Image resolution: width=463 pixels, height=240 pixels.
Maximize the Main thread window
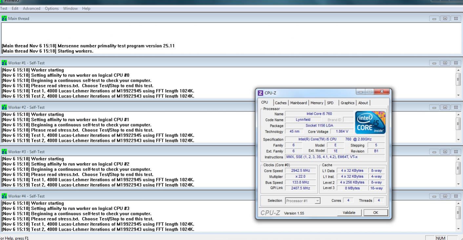(445, 19)
